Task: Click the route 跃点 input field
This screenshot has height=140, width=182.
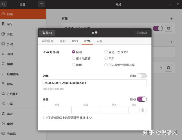Action: click(134, 110)
